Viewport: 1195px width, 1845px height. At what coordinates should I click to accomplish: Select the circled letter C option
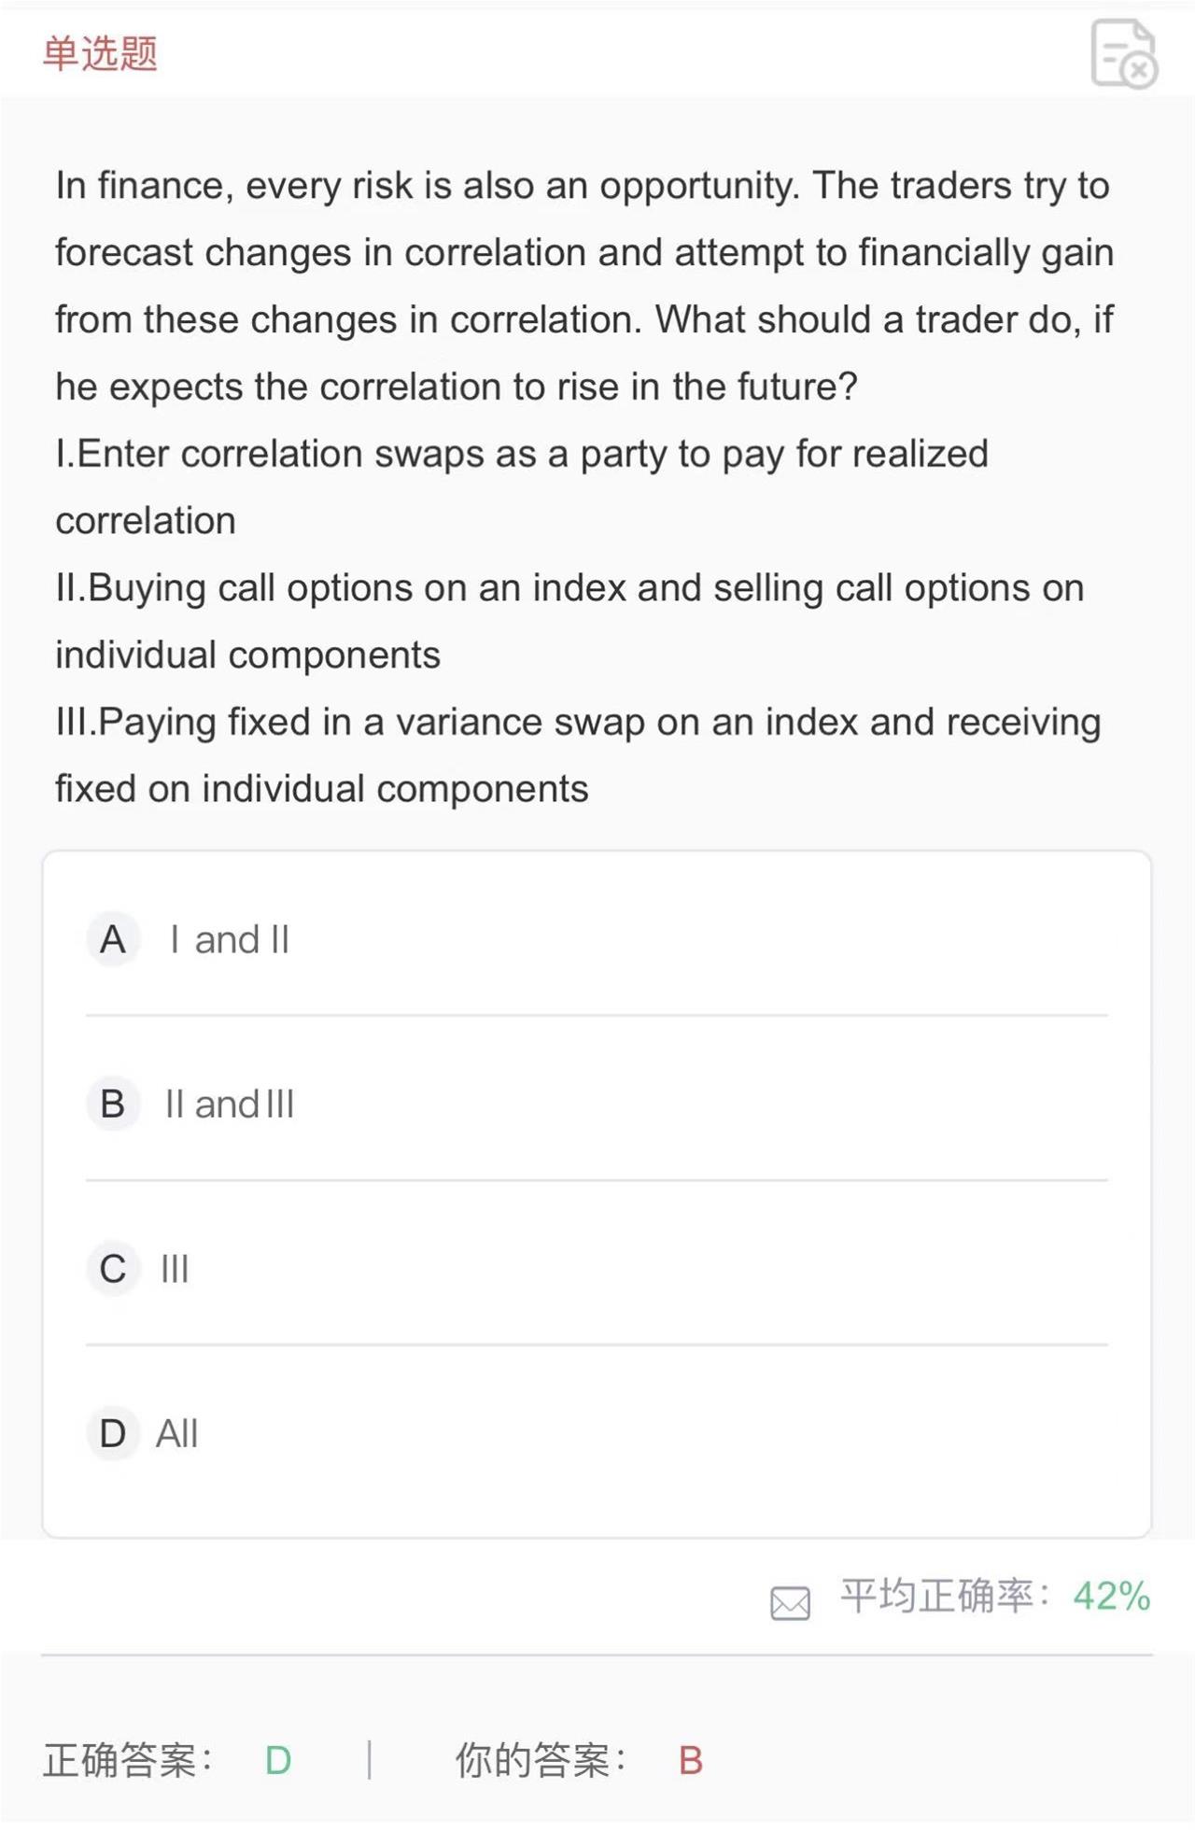pyautogui.click(x=113, y=1268)
